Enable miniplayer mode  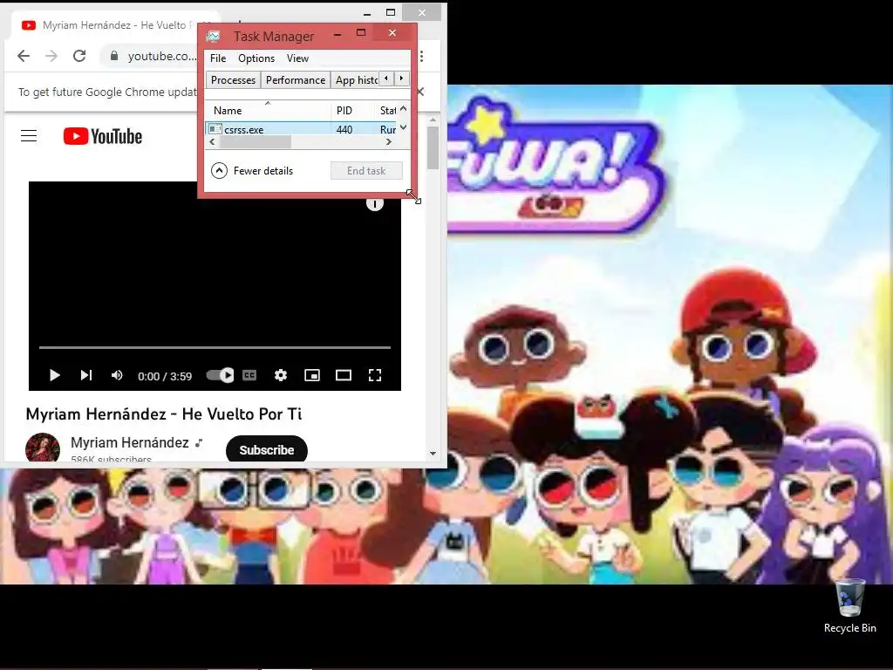pyautogui.click(x=312, y=375)
